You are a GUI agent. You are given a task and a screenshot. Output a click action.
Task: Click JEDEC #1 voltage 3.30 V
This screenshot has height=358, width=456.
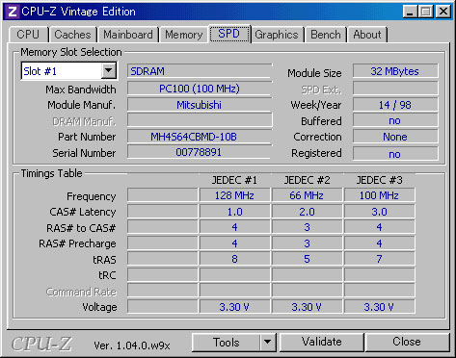(234, 307)
